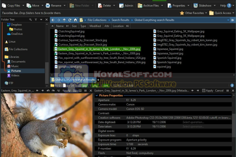Viewport: 236px width, 157px height.
Task: Toggle the dual display icon at the path bar's right end
Action: [233, 20]
